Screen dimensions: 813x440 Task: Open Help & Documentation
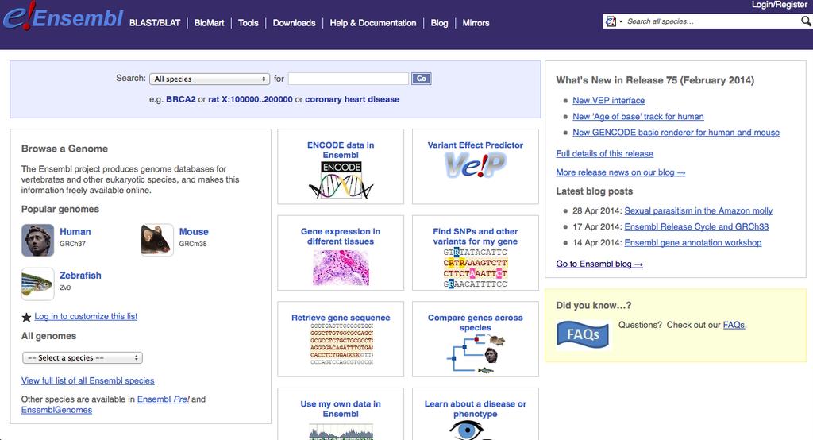click(373, 23)
